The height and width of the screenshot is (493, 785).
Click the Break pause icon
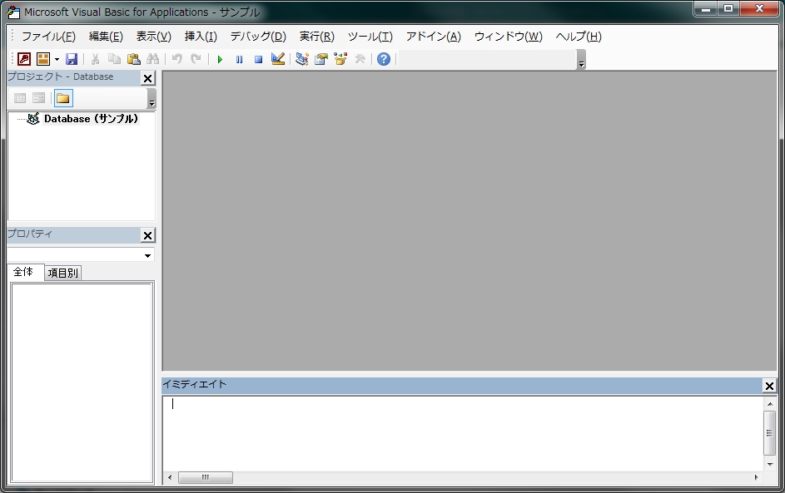pos(239,59)
